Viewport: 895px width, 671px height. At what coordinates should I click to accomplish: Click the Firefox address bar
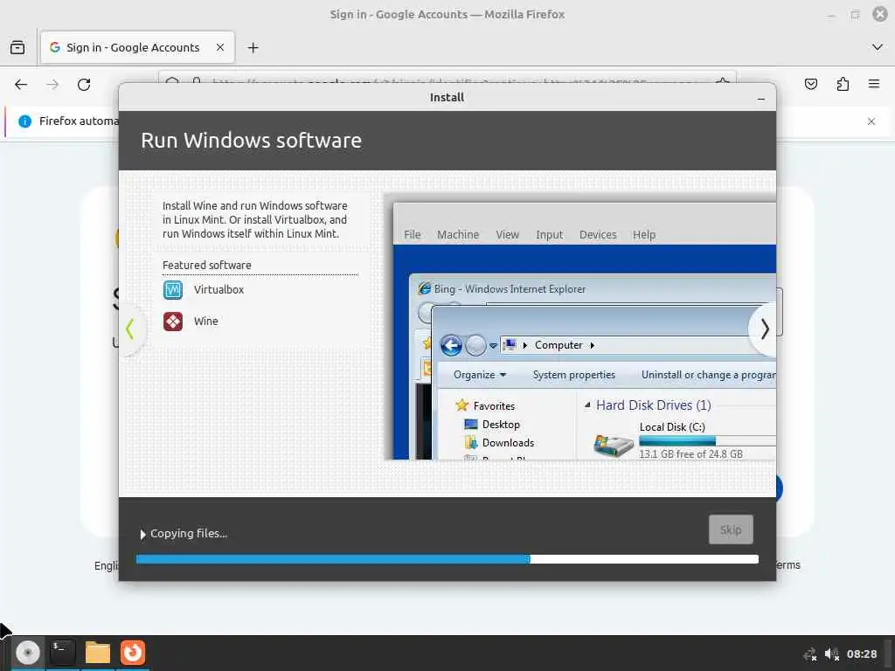(447, 78)
